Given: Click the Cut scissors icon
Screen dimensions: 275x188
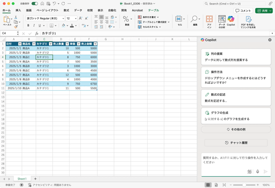Looking at the screenshot, I should click(x=16, y=17).
